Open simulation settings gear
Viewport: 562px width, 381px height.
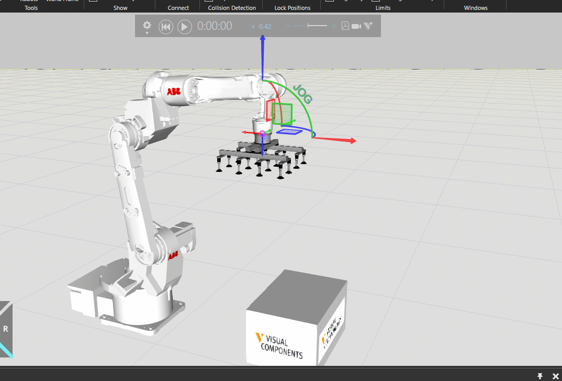pyautogui.click(x=147, y=26)
